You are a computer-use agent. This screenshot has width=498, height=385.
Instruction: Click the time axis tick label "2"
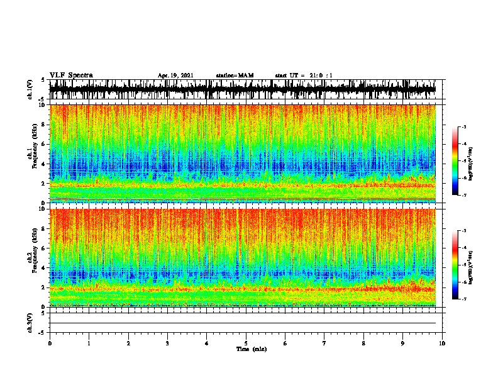tap(128, 343)
